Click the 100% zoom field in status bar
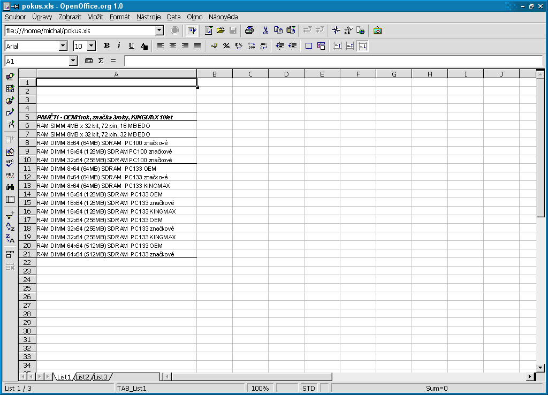This screenshot has width=548, height=395. click(261, 388)
